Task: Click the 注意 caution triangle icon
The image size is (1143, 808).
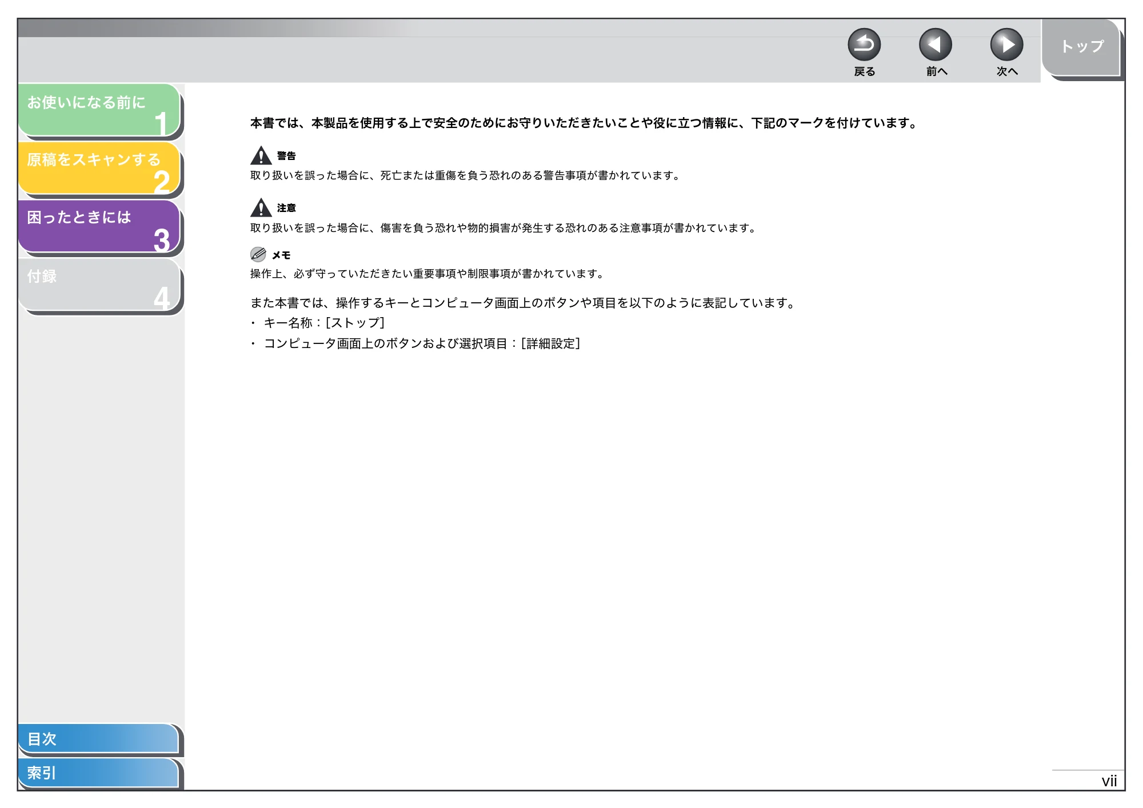Action: click(261, 207)
